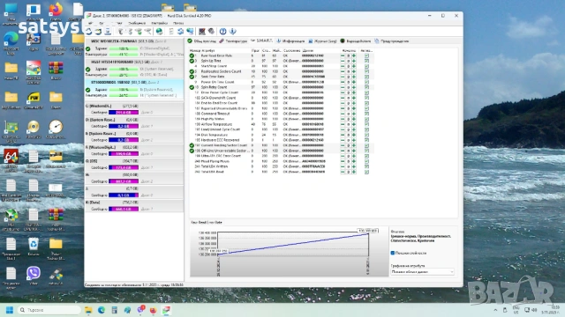Uncheck the enable box for Spin Up Time
Image resolution: width=565 pixels, height=317 pixels.
click(366, 61)
